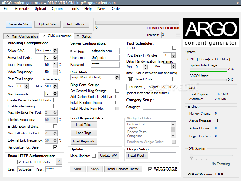Toggle Verbose Output checkbox
The image size is (241, 181).
[x=150, y=169]
